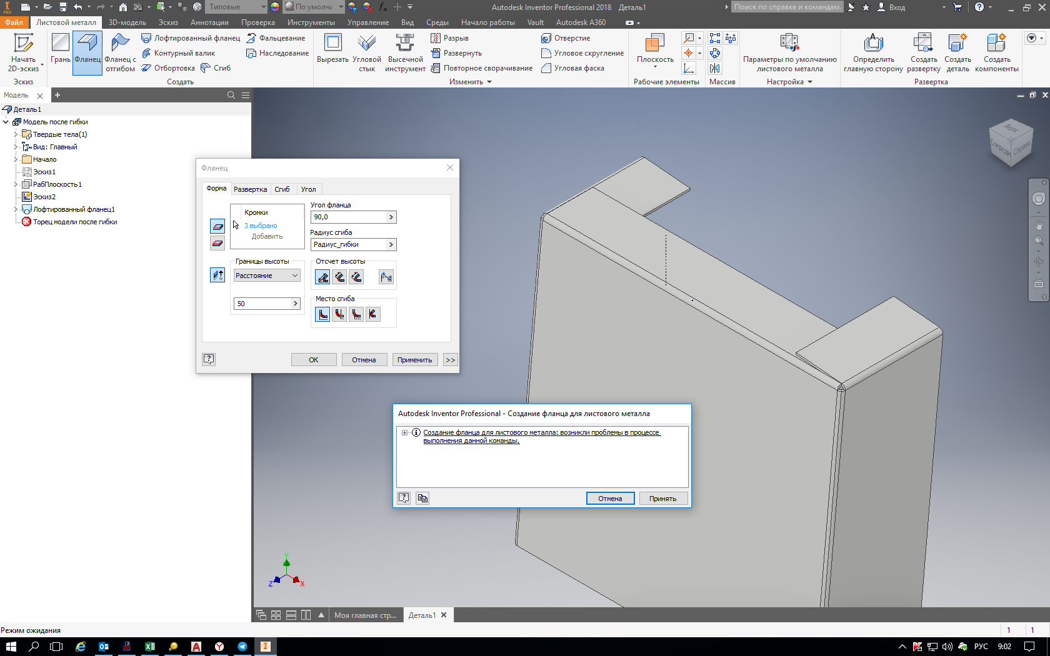This screenshot has height=656, width=1050.
Task: Activate the Вырезать (Cut) tool
Action: coord(332,49)
